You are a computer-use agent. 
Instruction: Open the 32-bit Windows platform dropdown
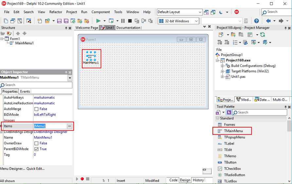pos(196,21)
